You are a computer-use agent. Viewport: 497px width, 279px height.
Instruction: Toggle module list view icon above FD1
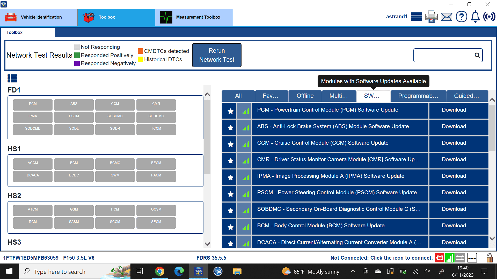(12, 78)
